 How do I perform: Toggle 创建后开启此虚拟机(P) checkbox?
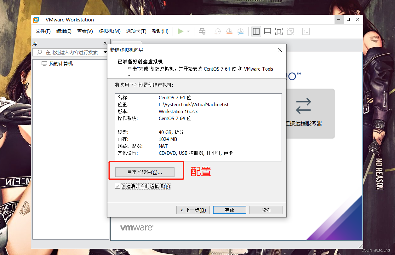117,187
